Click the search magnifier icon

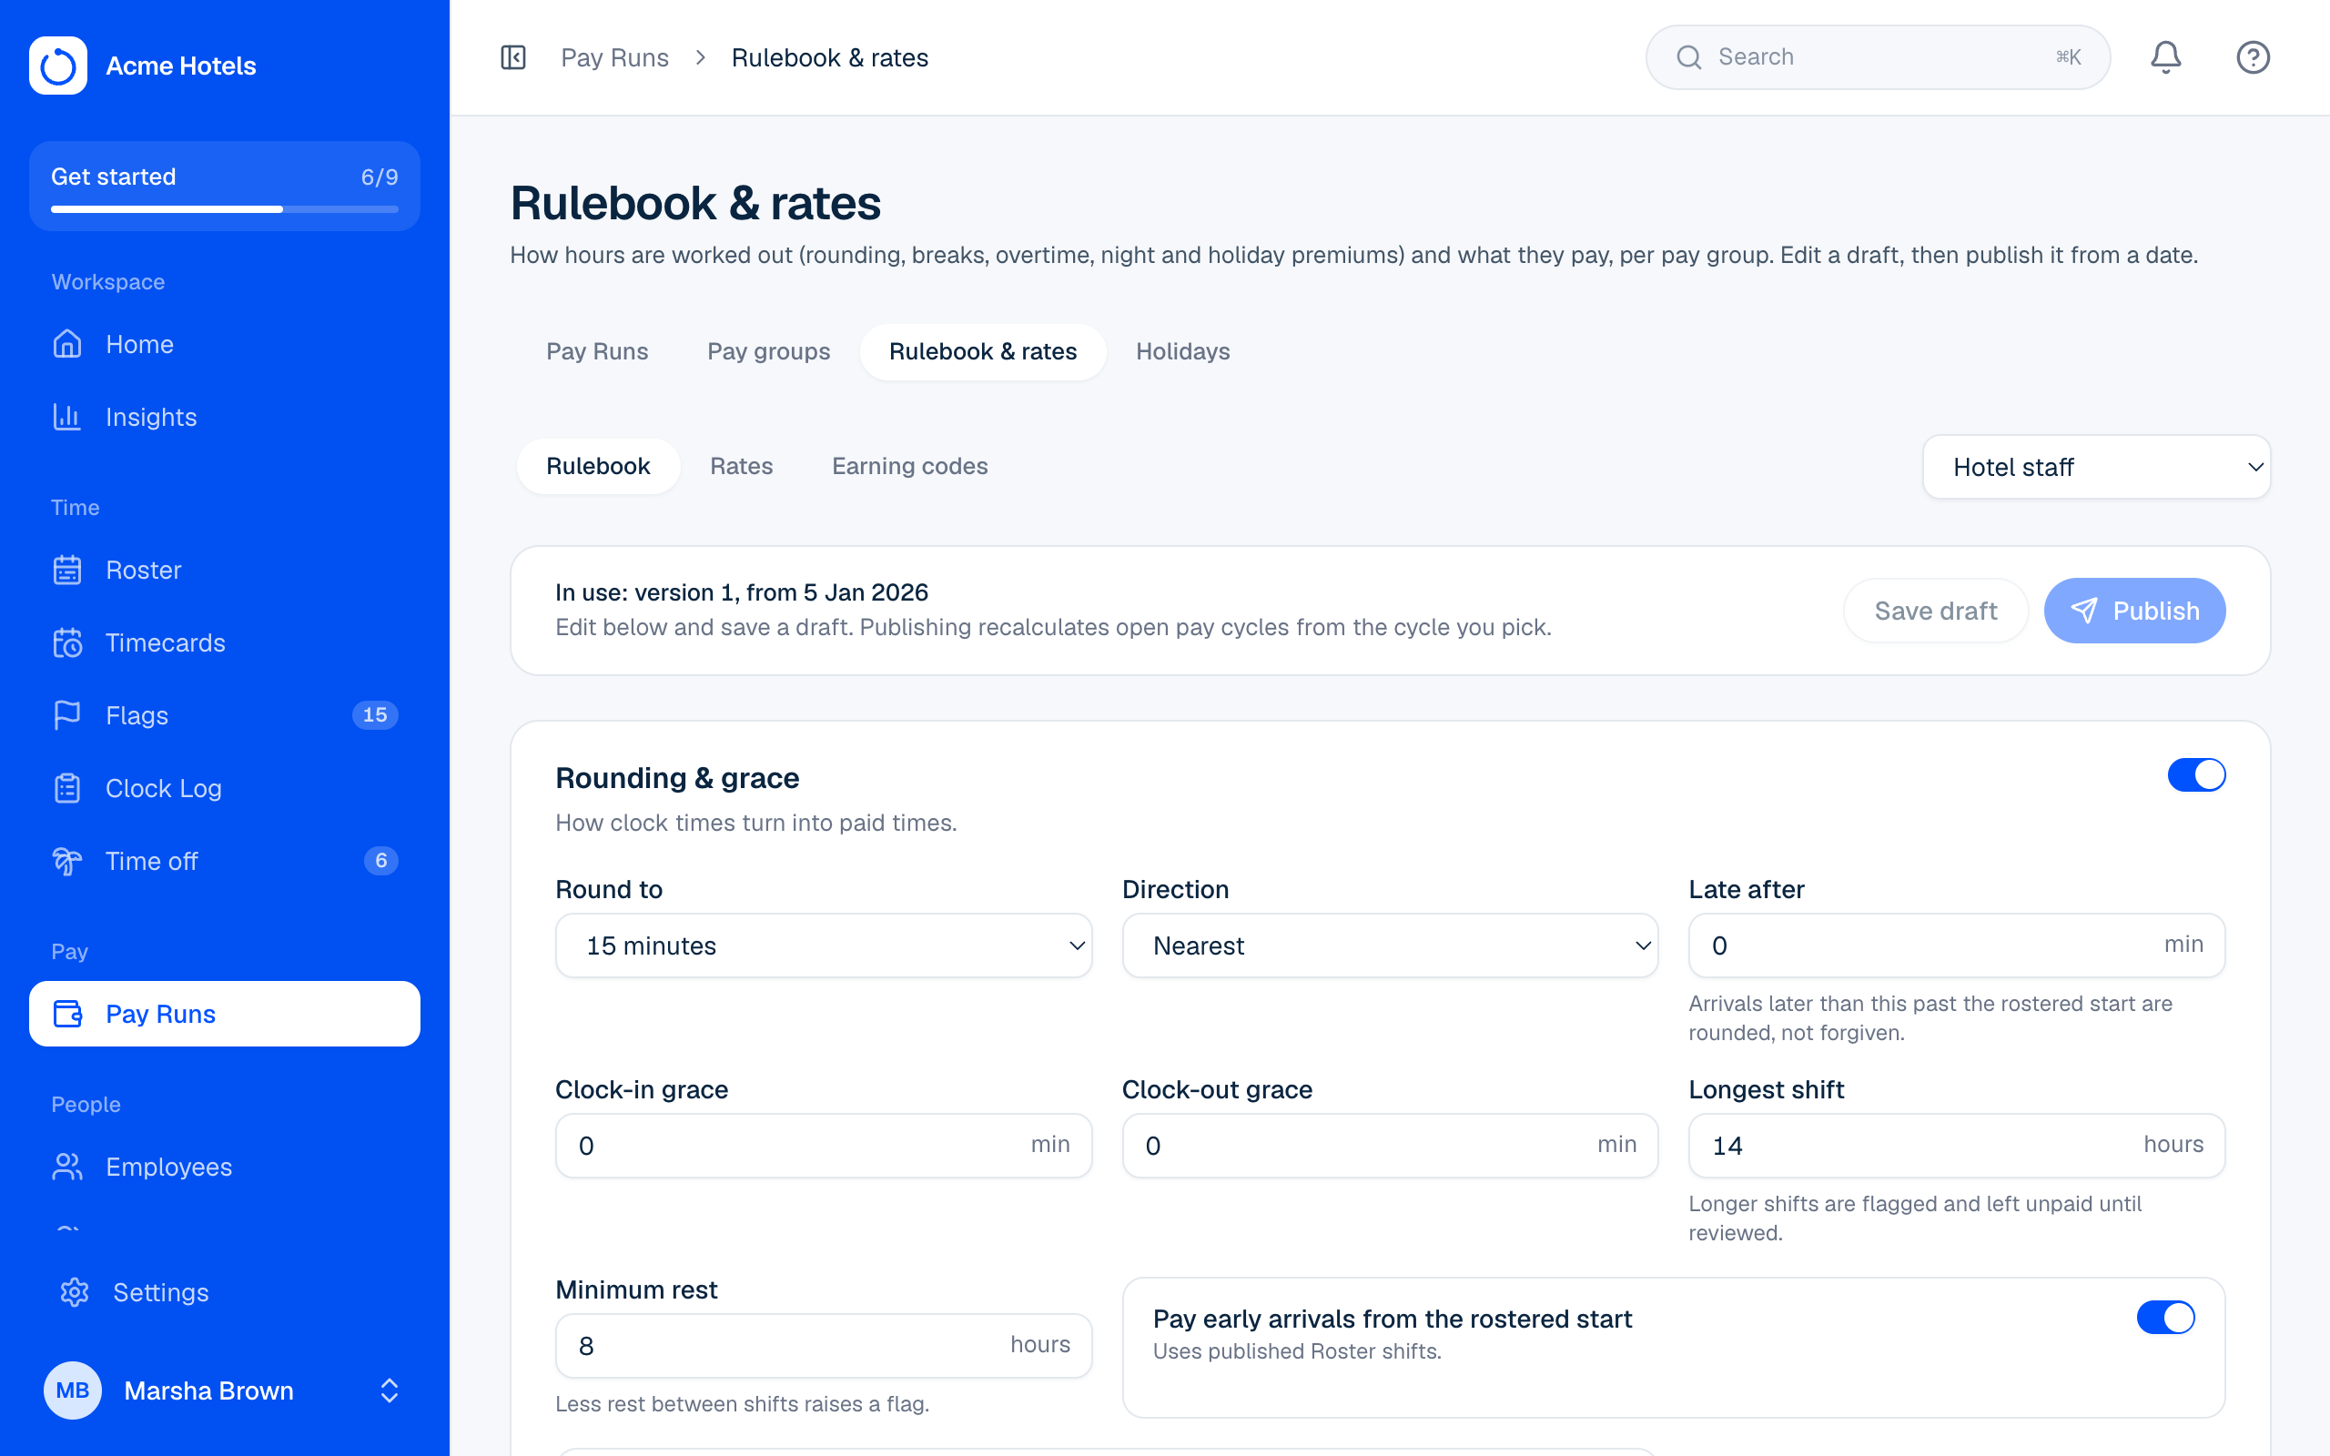tap(1688, 57)
